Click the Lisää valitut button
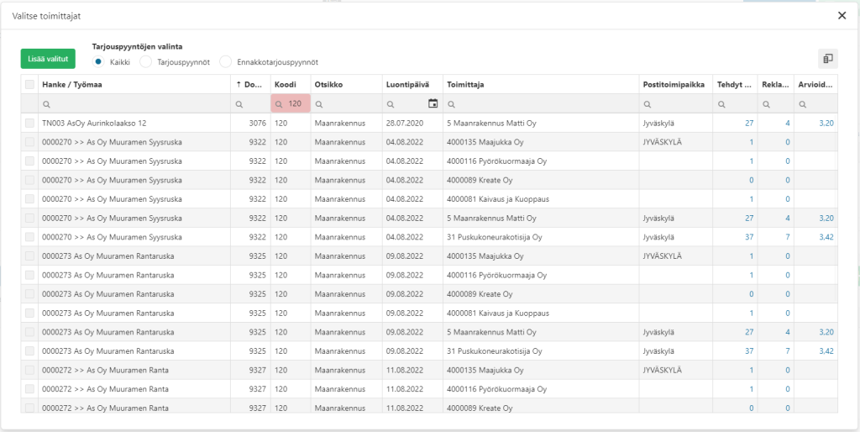The image size is (860, 432). click(48, 59)
